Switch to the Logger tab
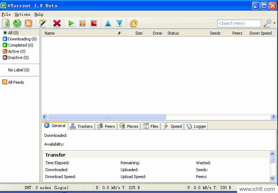 pyautogui.click(x=196, y=126)
